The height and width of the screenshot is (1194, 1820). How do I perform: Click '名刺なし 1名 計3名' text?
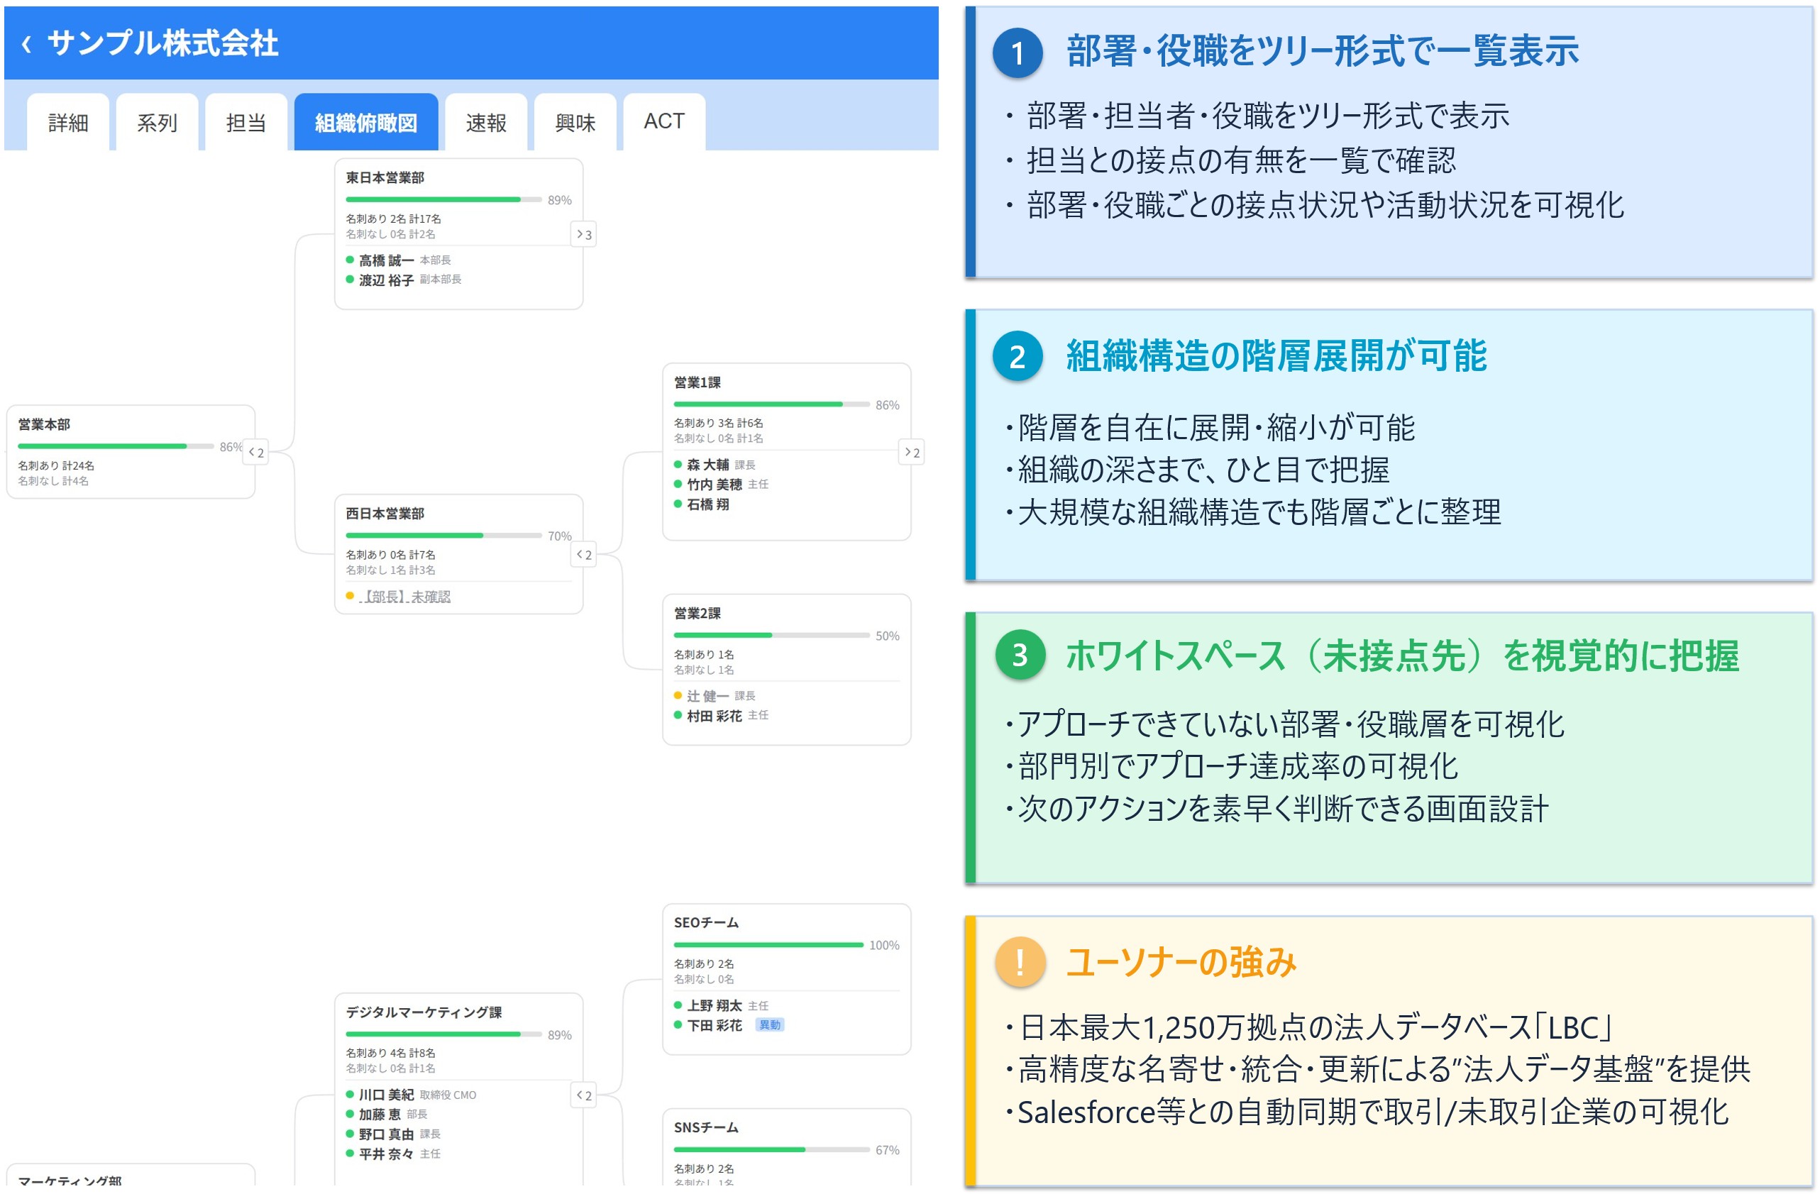click(390, 570)
